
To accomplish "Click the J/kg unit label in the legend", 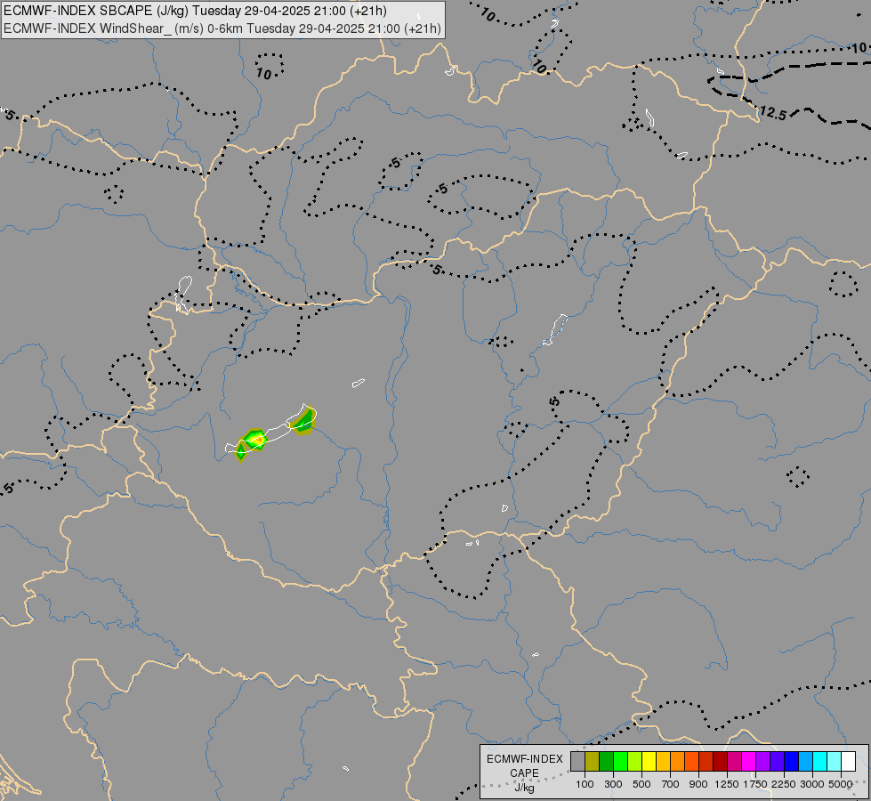I will pyautogui.click(x=524, y=788).
